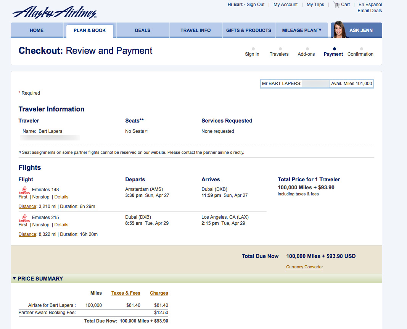Collapse the Price Summary section
407x329 pixels.
pyautogui.click(x=14, y=279)
